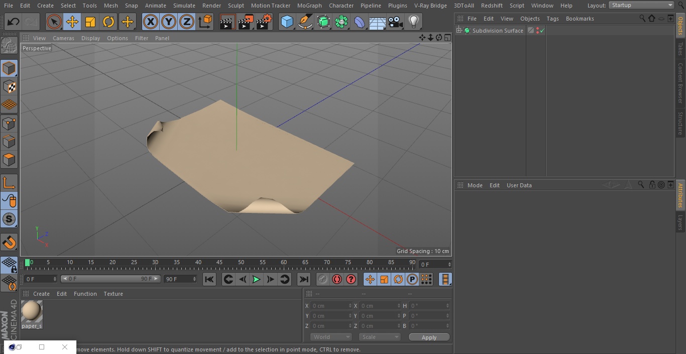Click the Attributes Mode menu

[475, 185]
